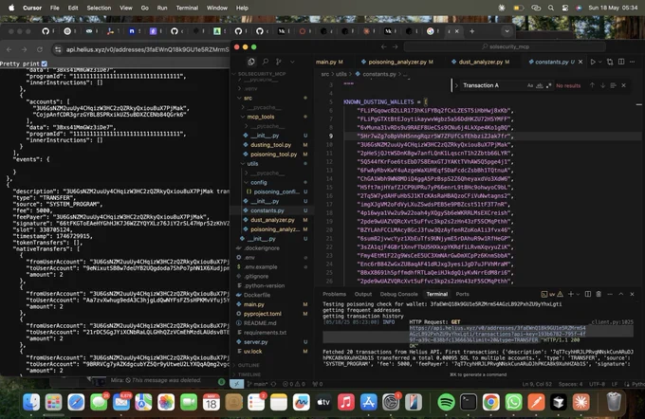Screen dimensions: 645x419
Task: Switch to the dust_analyzer.py editor tab
Action: (x=480, y=62)
